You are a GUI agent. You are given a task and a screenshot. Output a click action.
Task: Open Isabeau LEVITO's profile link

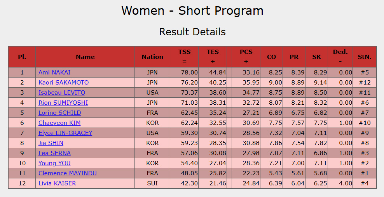click(62, 93)
